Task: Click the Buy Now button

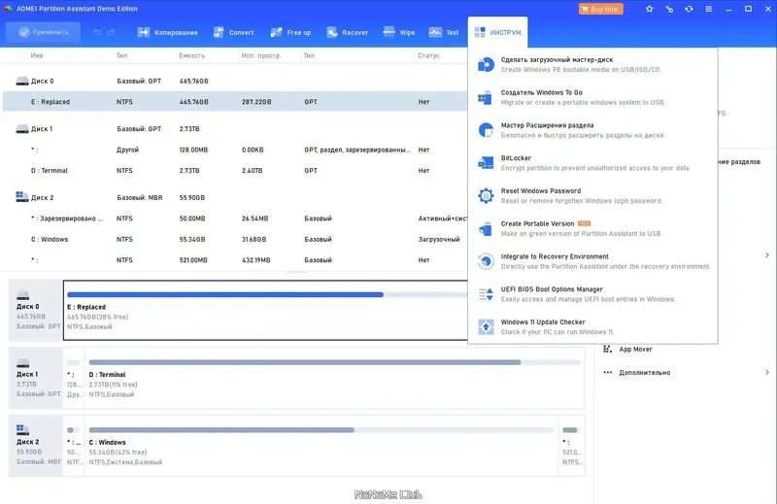Action: click(600, 9)
